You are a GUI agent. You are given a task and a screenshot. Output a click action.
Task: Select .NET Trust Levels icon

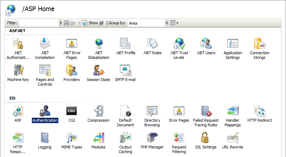(x=179, y=49)
